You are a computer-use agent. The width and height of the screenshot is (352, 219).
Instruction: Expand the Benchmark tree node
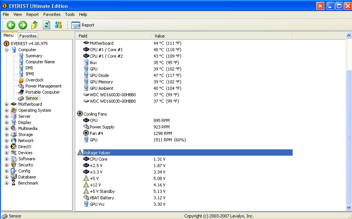point(7,183)
